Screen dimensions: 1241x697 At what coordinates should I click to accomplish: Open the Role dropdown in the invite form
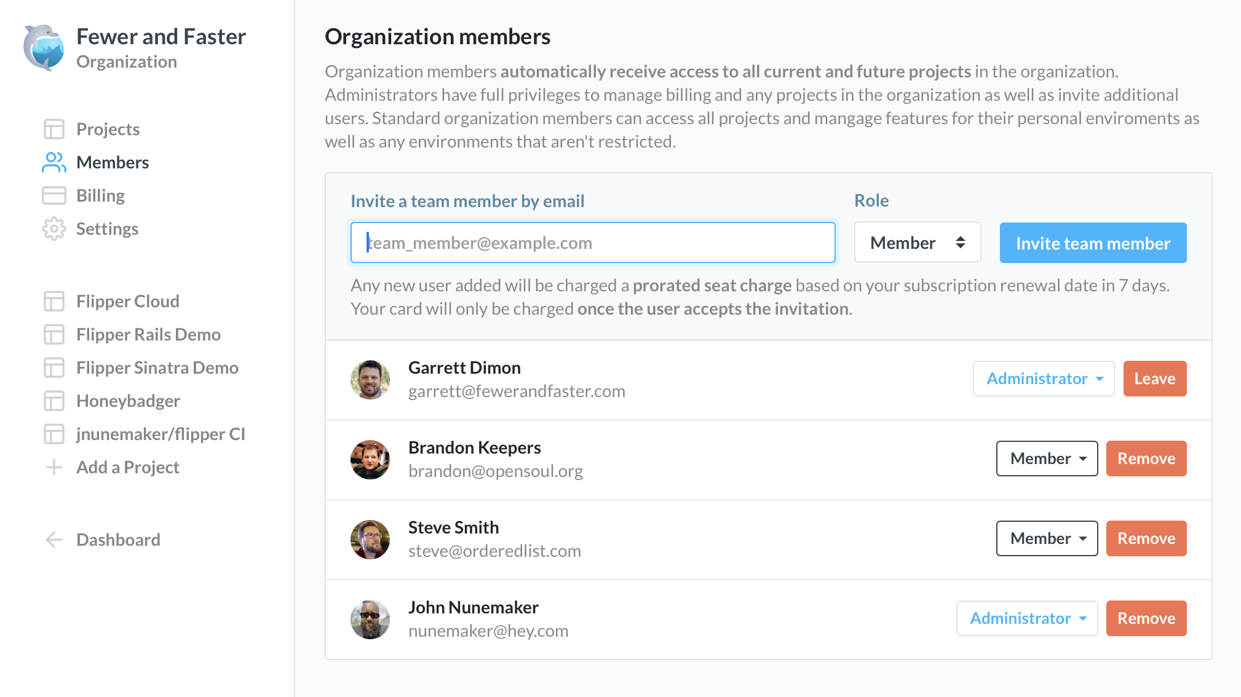[917, 242]
